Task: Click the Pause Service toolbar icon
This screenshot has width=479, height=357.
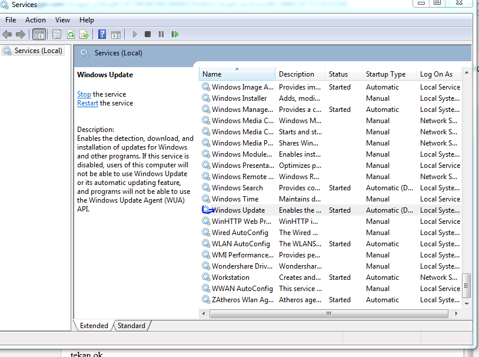Action: coord(161,34)
